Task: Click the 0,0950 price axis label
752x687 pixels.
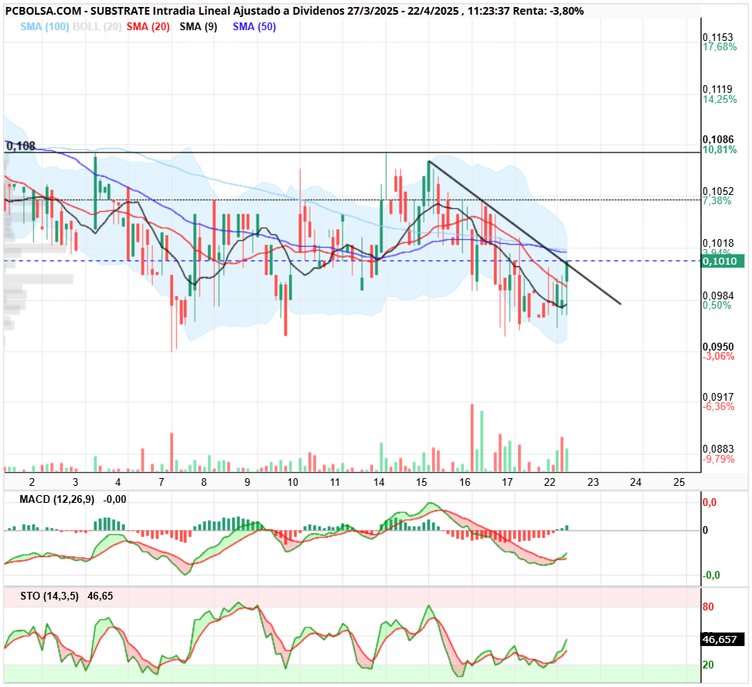Action: [x=719, y=347]
